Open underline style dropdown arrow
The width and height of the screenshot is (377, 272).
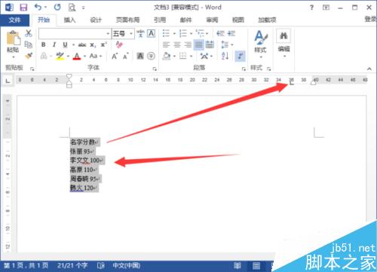click(x=73, y=45)
